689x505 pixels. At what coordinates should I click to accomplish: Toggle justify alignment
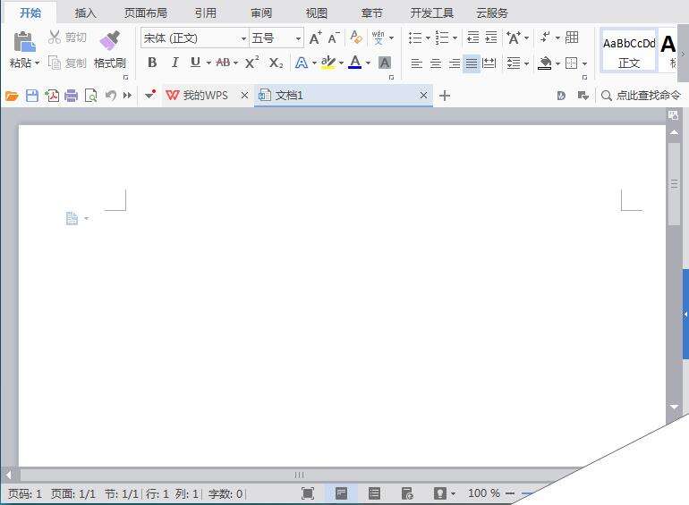click(471, 63)
